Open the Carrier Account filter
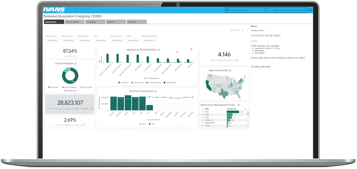This screenshot has width=357, height=169. point(52,40)
